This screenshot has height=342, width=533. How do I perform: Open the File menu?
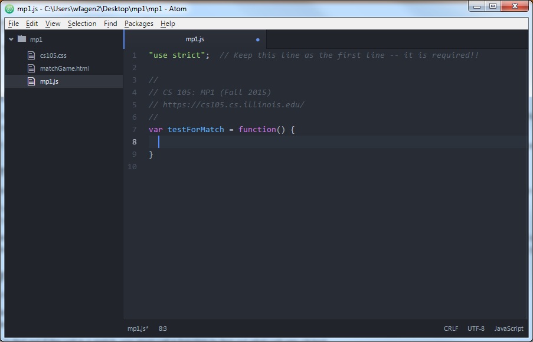14,24
